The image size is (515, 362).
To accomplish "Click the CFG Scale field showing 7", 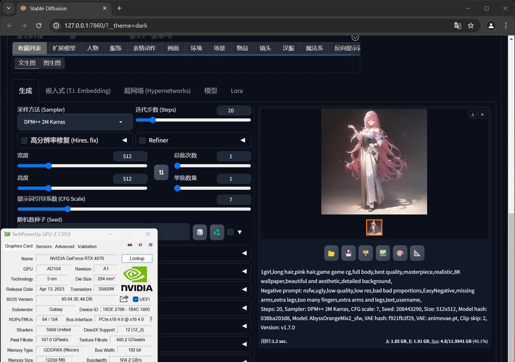I will [234, 199].
